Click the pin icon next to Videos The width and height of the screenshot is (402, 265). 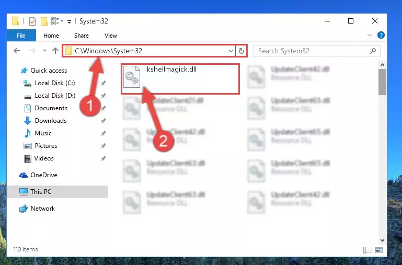click(x=104, y=158)
